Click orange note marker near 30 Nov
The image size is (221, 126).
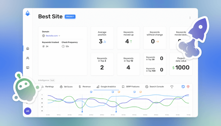point(119,92)
